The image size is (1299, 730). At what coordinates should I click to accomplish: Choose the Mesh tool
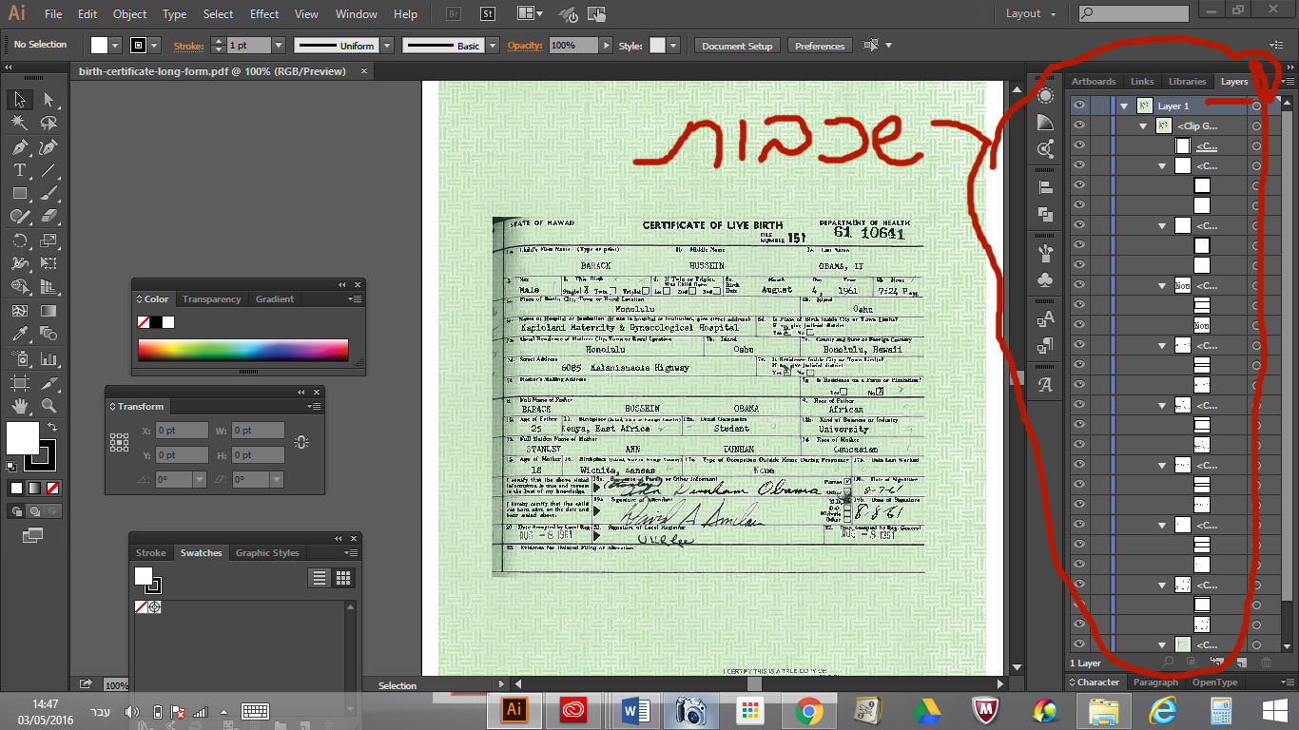coord(20,311)
